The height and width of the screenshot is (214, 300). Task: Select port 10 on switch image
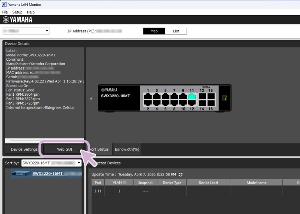pos(183,103)
